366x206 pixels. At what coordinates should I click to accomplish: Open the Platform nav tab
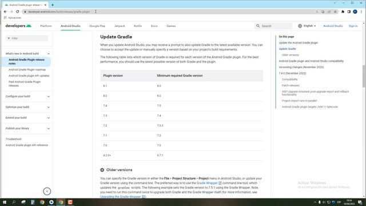pos(46,26)
